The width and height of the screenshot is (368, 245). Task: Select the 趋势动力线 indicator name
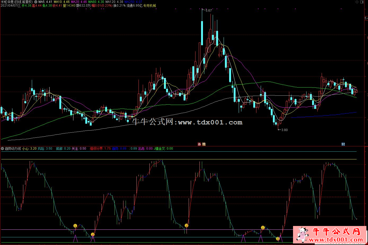(x=13, y=149)
